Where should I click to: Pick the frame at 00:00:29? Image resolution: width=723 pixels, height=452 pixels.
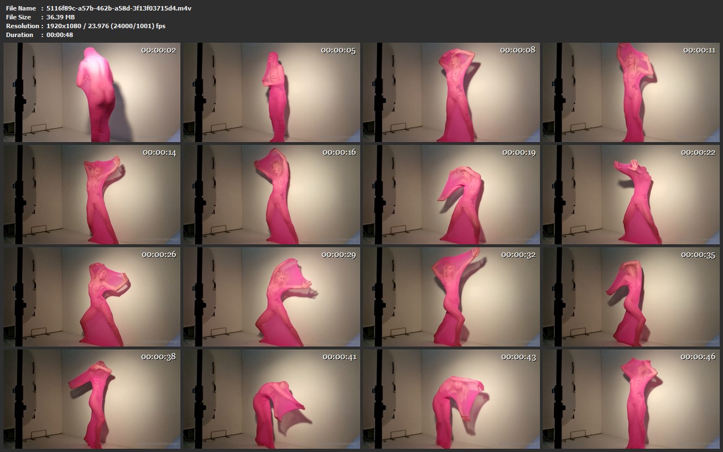[x=272, y=297]
